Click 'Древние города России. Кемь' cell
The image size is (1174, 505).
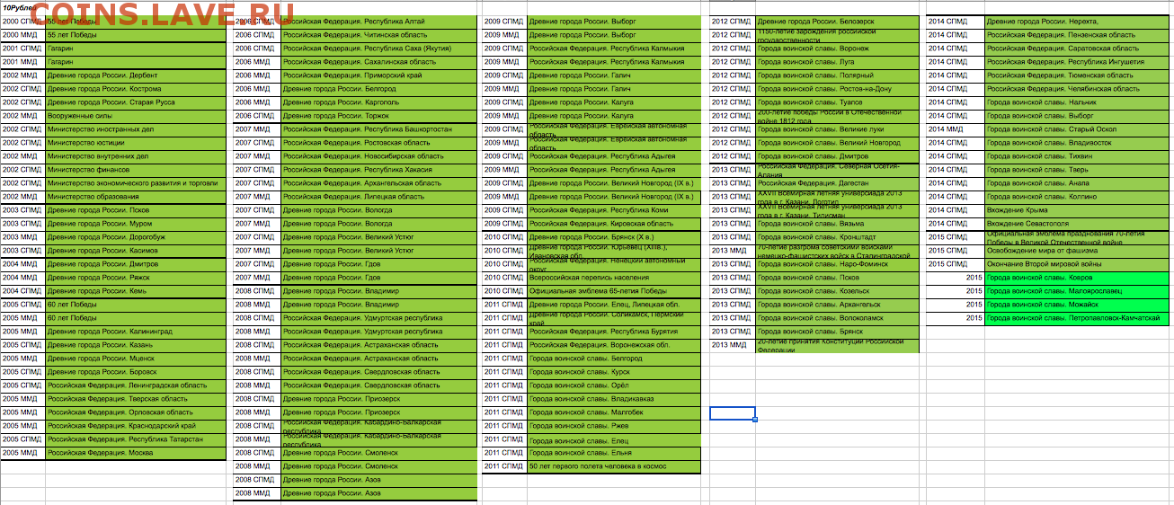click(x=135, y=291)
